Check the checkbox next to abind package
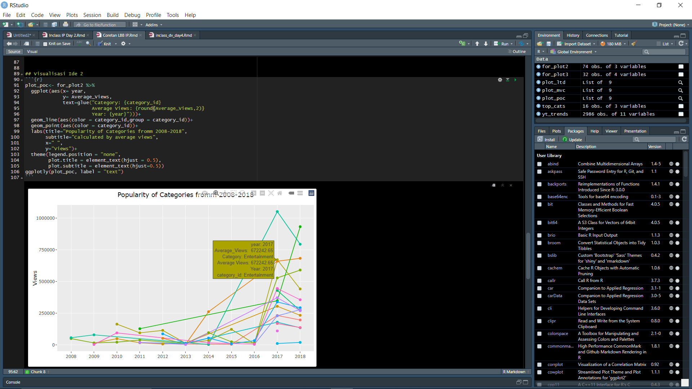Image resolution: width=692 pixels, height=389 pixels. click(540, 164)
